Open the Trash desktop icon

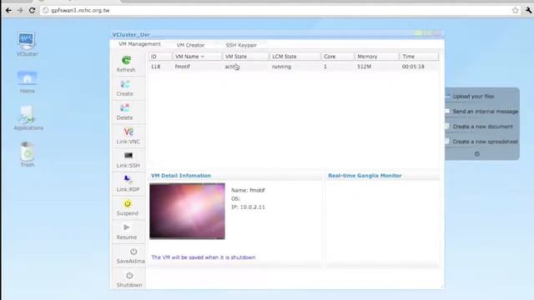click(x=28, y=154)
